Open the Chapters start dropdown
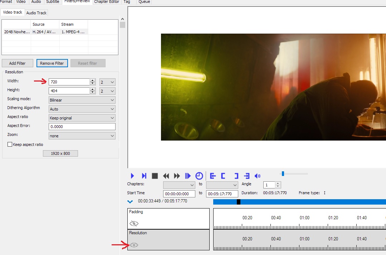This screenshot has height=255, width=386. [179, 185]
